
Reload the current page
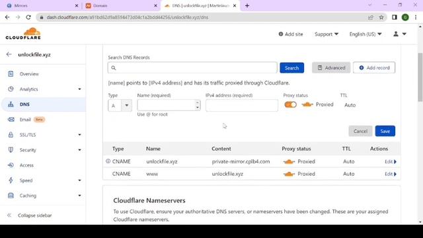pos(28,17)
